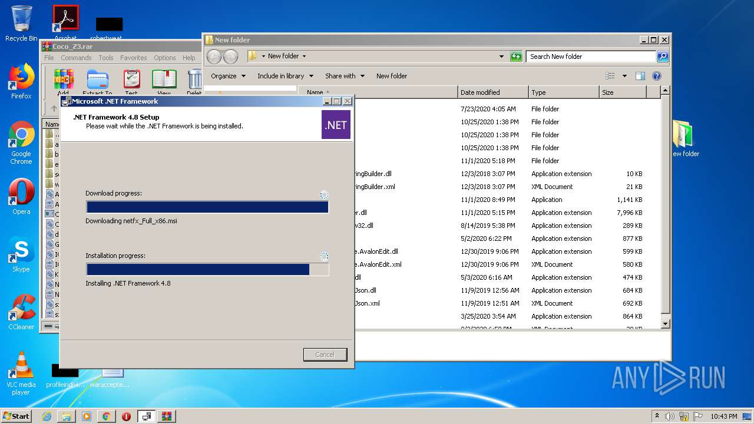754x424 pixels.
Task: Click the Installation progress bar
Action: point(207,269)
